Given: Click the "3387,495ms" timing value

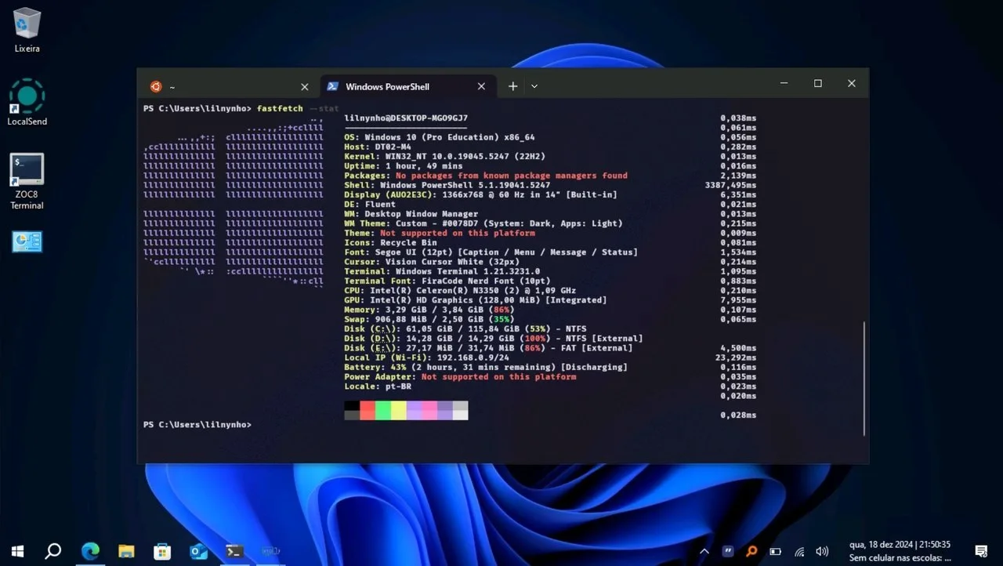Looking at the screenshot, I should (x=731, y=185).
